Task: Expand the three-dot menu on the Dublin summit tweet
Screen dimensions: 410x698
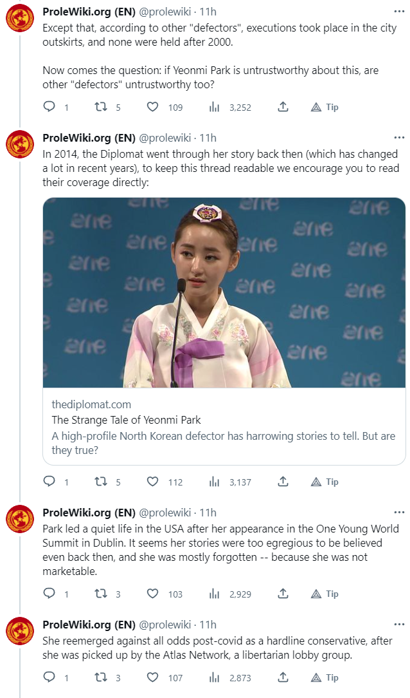Action: click(x=399, y=513)
